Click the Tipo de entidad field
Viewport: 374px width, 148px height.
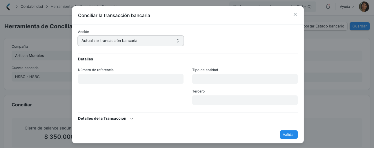(x=245, y=79)
